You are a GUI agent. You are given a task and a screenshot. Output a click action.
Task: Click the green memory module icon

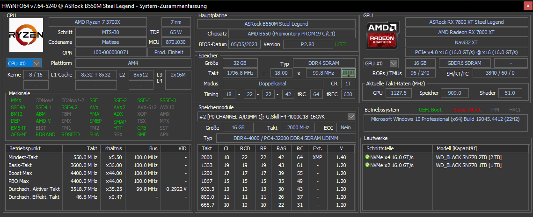348,73
